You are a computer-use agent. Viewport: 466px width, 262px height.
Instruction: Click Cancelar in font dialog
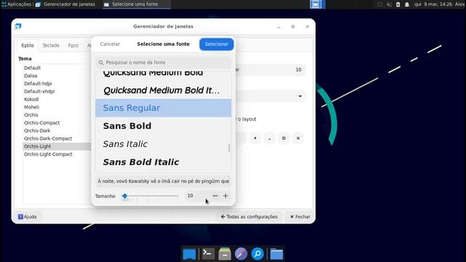point(110,44)
